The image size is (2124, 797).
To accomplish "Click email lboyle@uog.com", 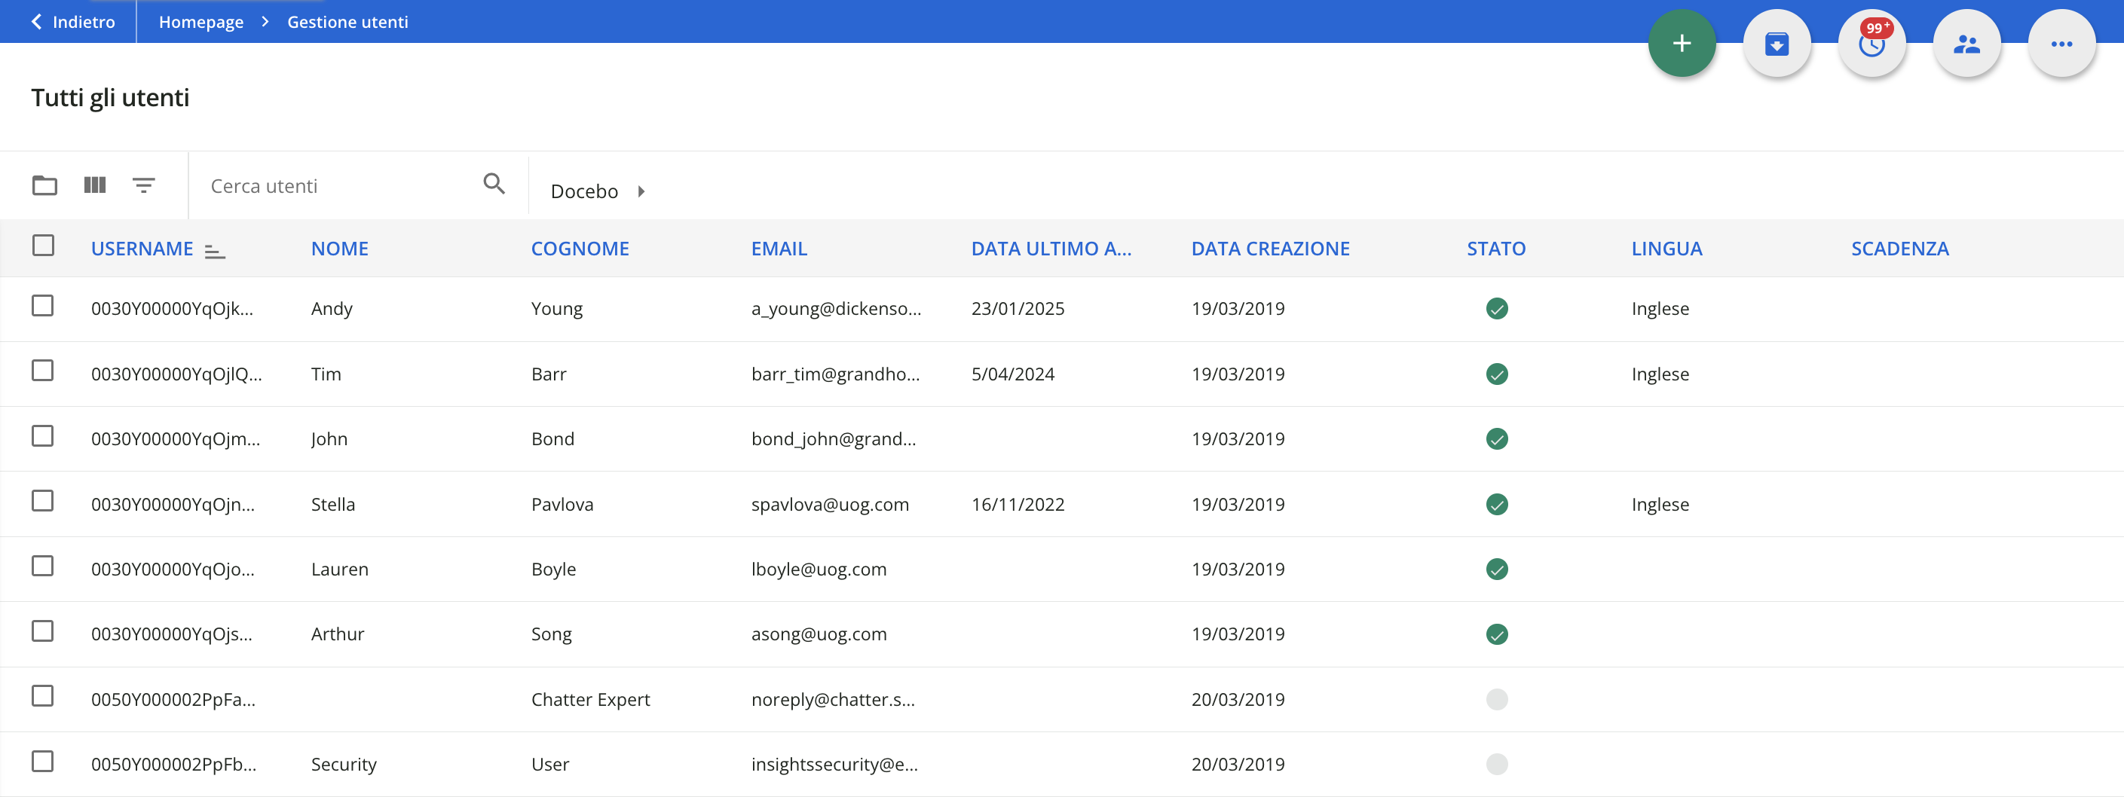I will [x=819, y=570].
